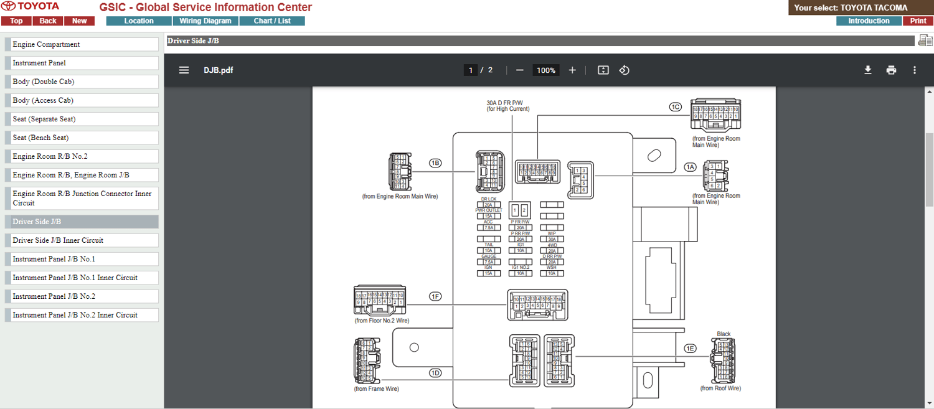Click the Toyota logo
Screen dimensions: 934x409
pyautogui.click(x=31, y=6)
